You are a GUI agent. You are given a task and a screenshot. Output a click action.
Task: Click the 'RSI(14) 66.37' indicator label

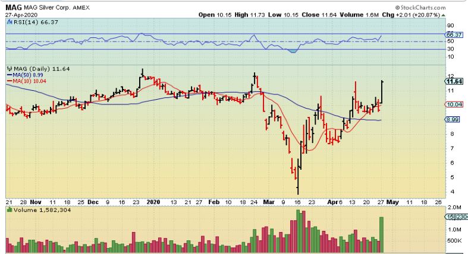(x=36, y=22)
